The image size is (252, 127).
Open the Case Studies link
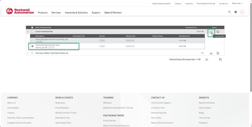click(x=205, y=108)
